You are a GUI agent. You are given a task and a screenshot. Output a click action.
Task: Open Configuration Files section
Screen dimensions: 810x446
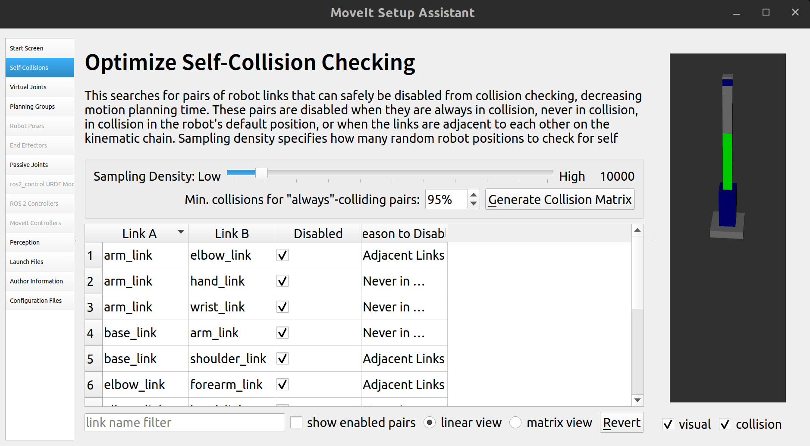(36, 301)
